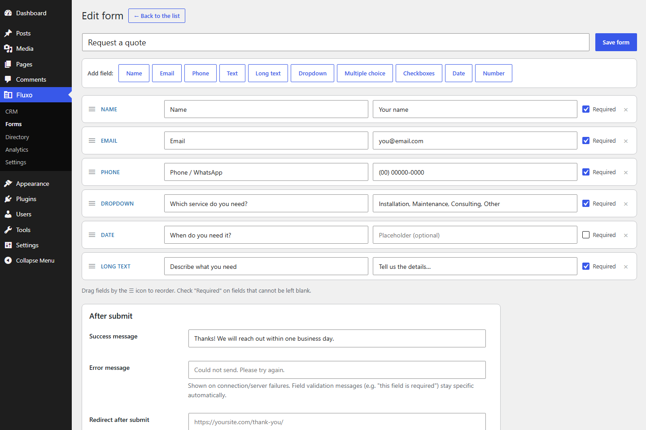Viewport: 646px width, 430px height.
Task: Add a Date field
Action: click(458, 73)
